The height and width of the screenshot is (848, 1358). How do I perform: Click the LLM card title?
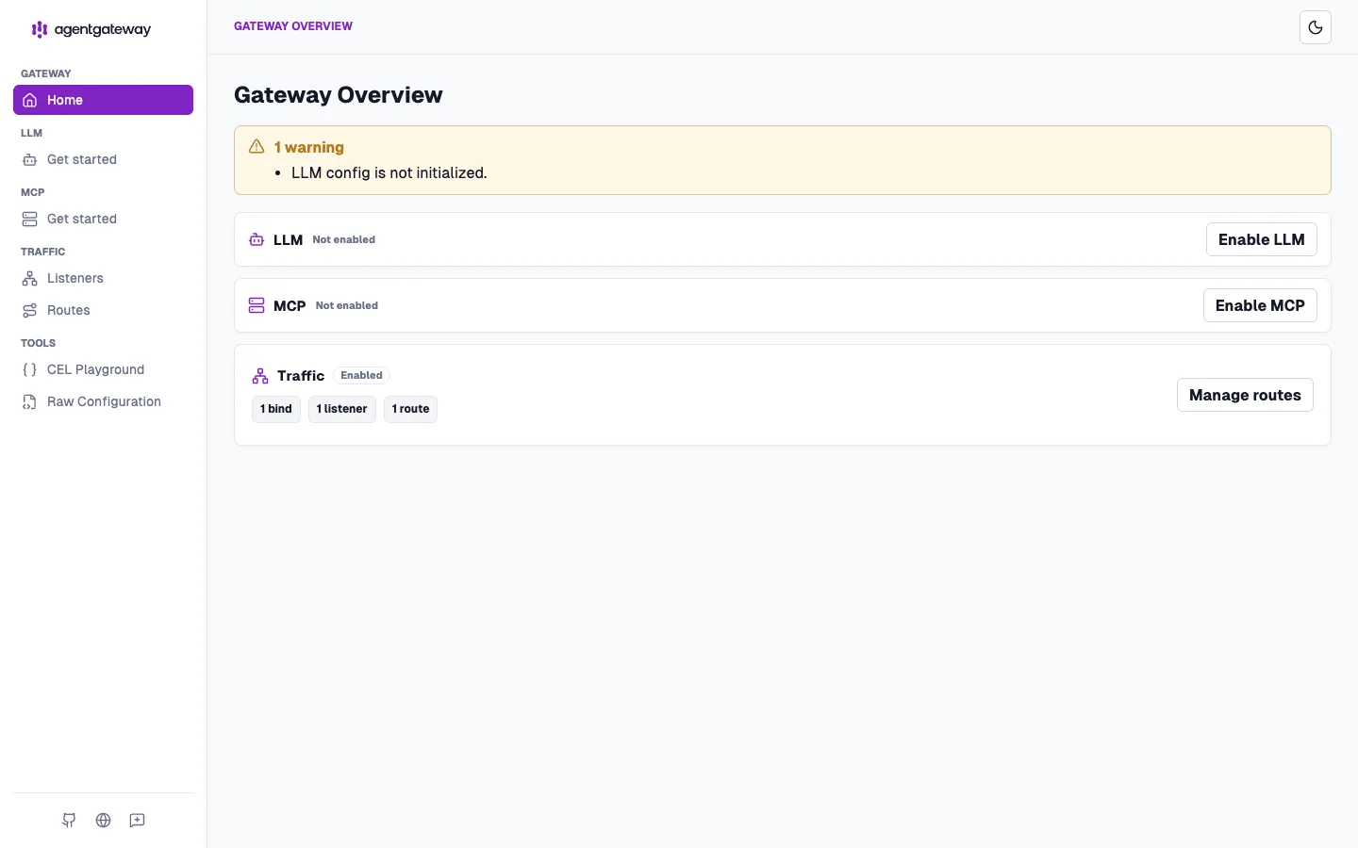pos(288,240)
